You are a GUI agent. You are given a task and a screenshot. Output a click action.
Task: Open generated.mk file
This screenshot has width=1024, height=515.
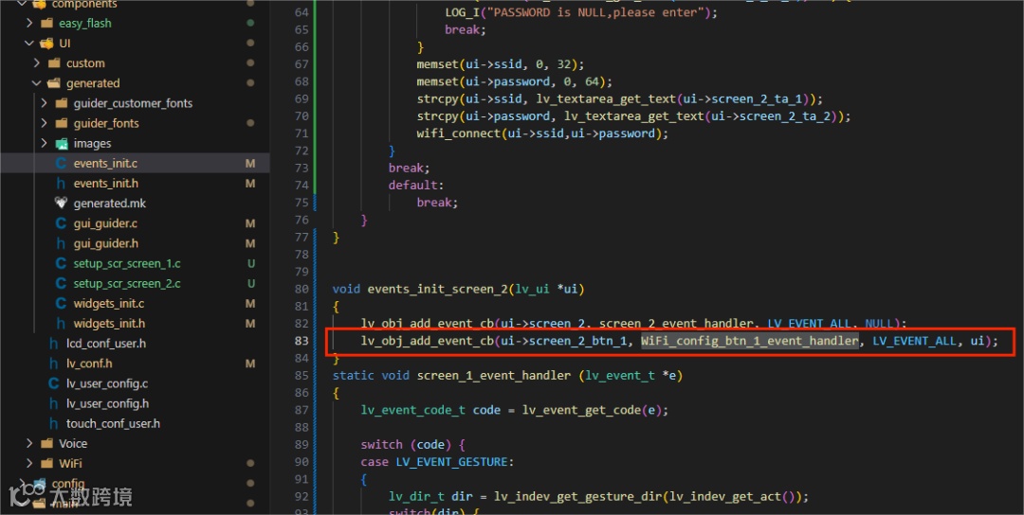coord(110,204)
